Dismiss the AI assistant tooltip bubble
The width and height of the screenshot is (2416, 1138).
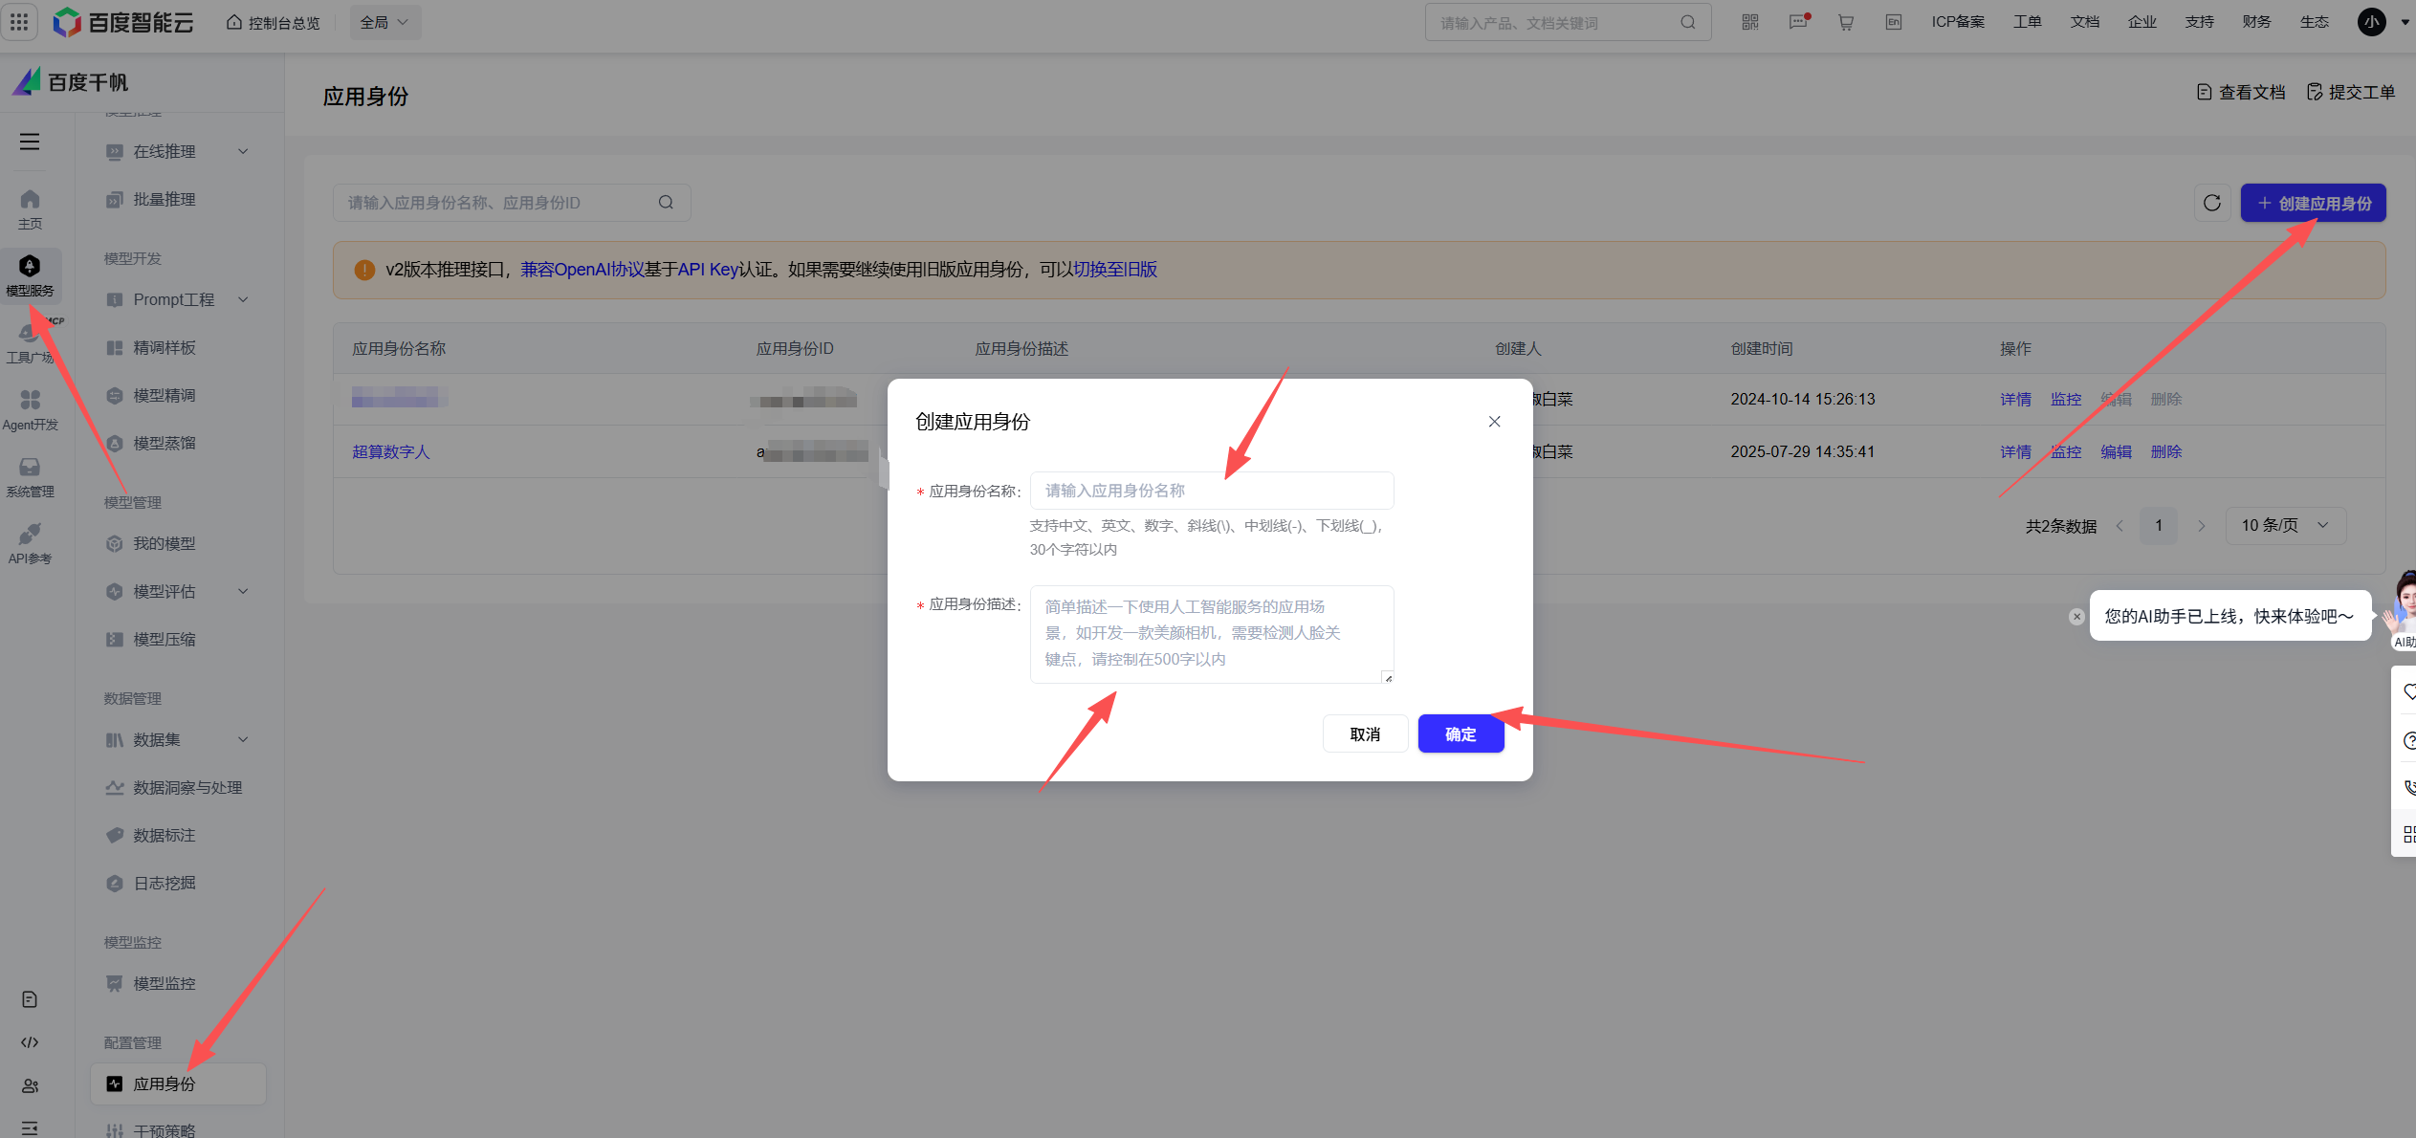point(2076,617)
